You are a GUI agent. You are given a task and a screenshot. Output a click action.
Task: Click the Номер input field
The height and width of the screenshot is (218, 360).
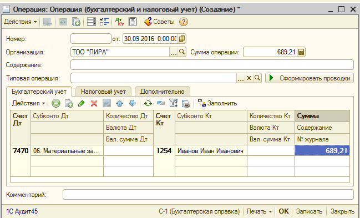(91, 39)
